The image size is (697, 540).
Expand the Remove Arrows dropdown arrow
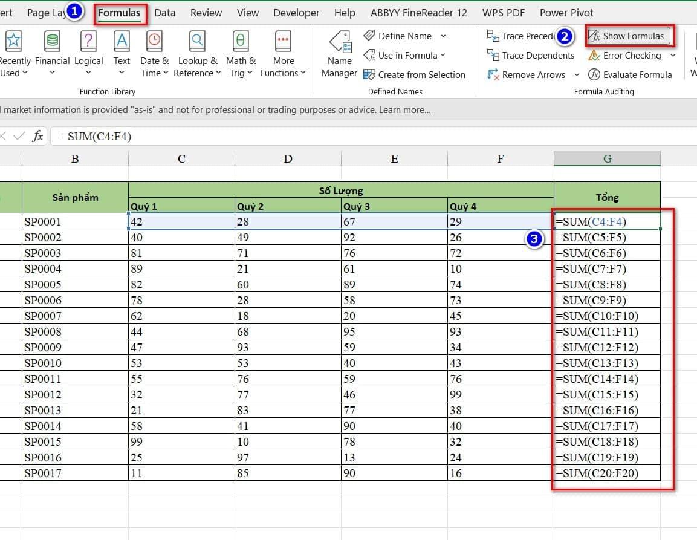576,75
